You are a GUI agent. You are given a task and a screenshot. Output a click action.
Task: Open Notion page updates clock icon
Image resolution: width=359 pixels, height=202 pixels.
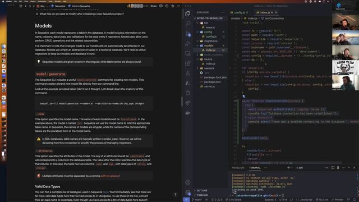[x=167, y=6]
